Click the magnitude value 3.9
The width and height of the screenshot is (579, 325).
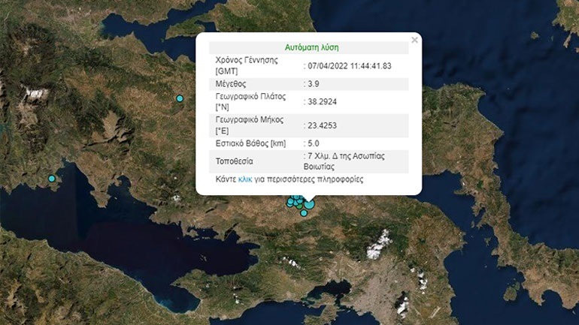click(x=313, y=84)
